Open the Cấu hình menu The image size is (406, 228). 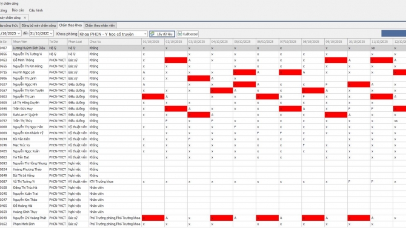pos(36,10)
